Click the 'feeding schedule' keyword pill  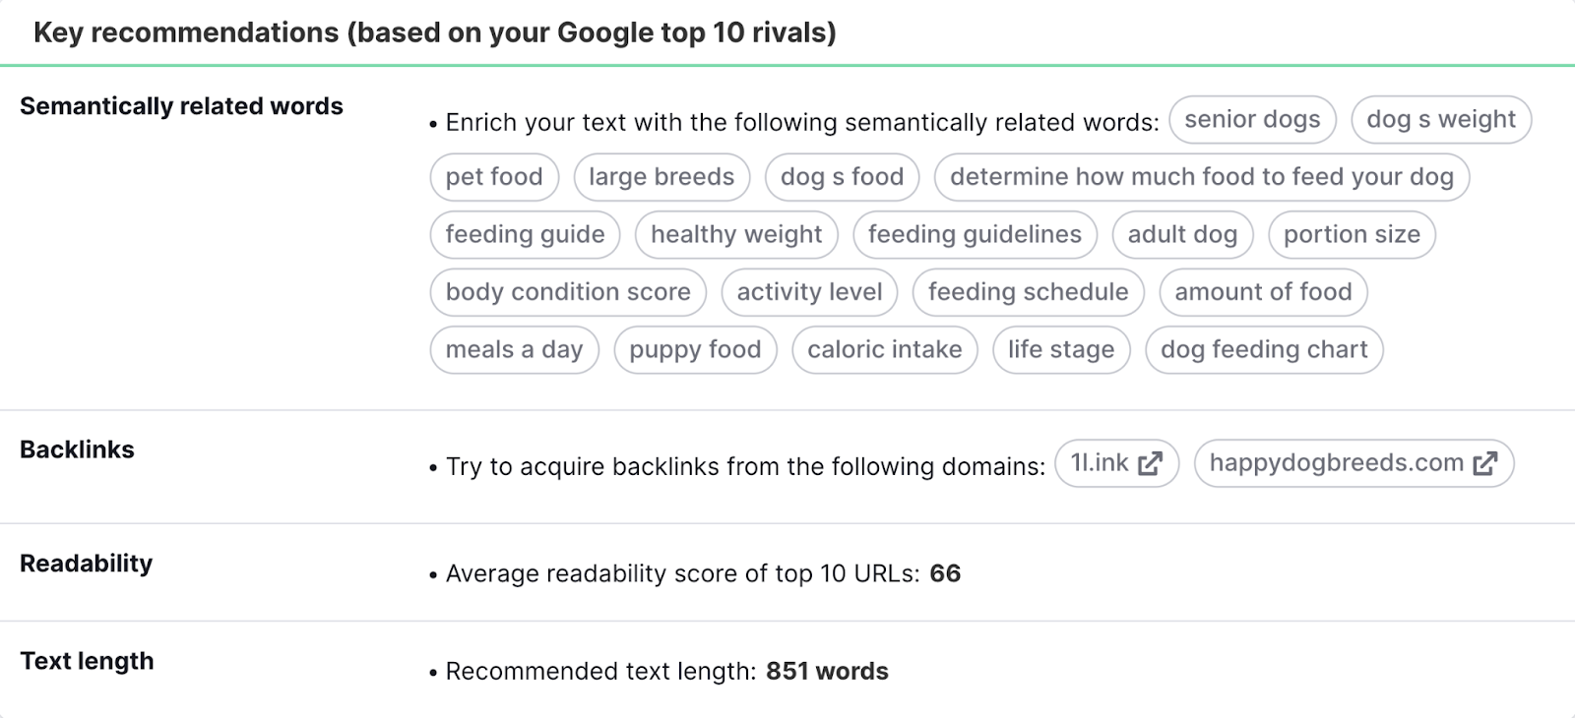pyautogui.click(x=1028, y=292)
